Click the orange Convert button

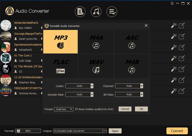click(x=177, y=131)
